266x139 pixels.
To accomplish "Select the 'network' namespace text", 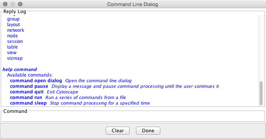I will (16, 30).
